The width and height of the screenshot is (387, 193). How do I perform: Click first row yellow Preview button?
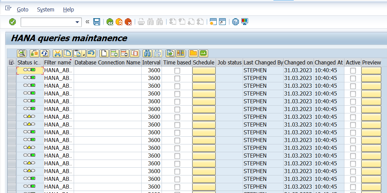click(x=371, y=71)
